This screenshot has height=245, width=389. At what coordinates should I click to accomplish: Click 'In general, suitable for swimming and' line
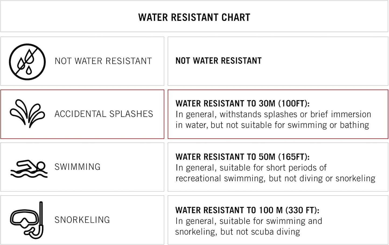coord(248,221)
